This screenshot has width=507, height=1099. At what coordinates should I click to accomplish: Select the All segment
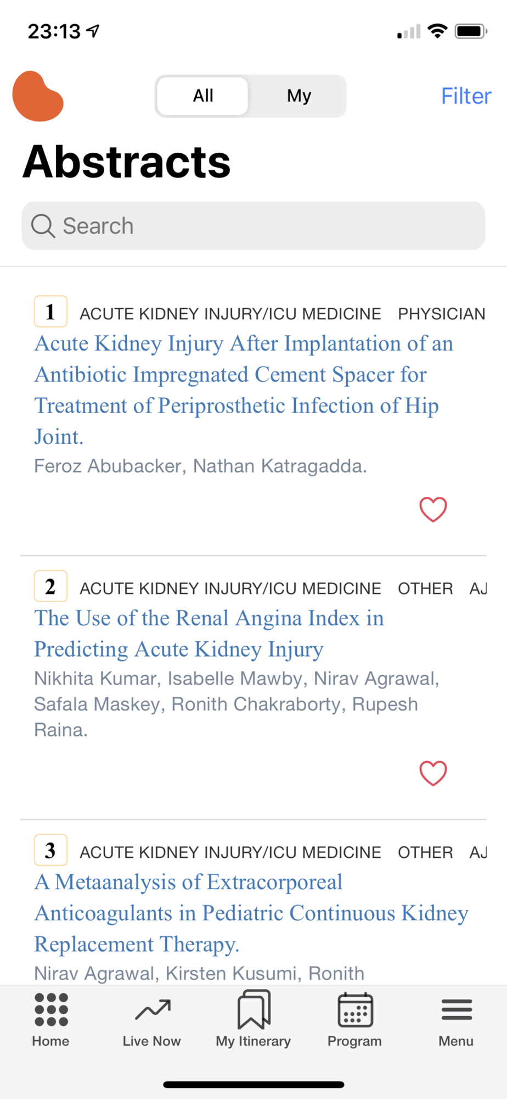(203, 96)
